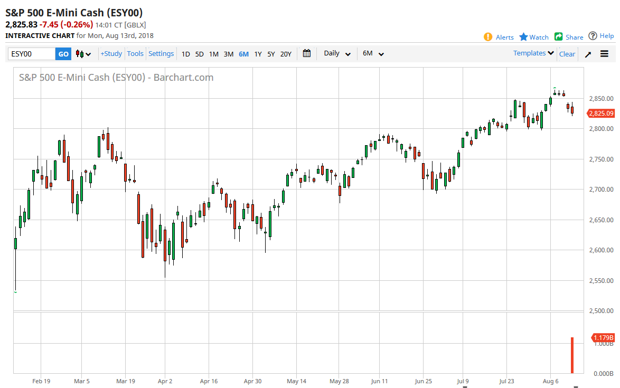This screenshot has width=620, height=388.
Task: Open the chart Settings menu
Action: coord(161,53)
